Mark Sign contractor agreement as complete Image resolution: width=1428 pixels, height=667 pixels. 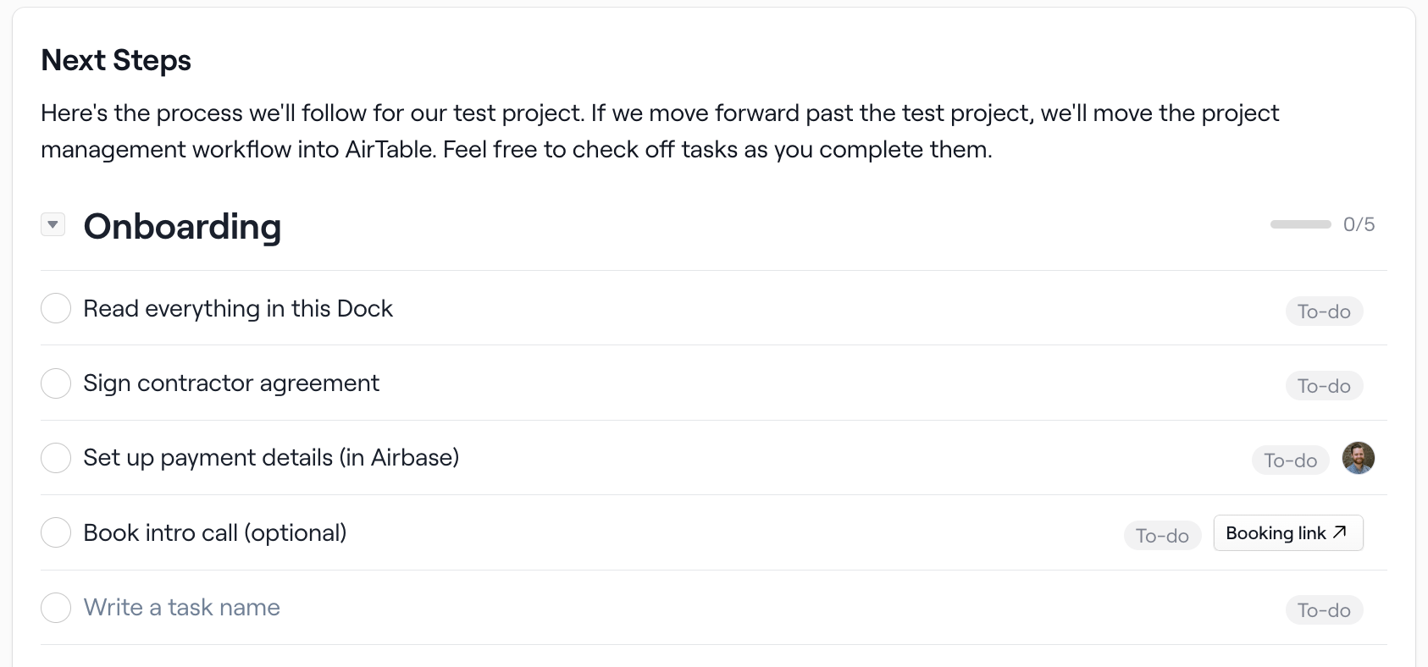pyautogui.click(x=56, y=383)
